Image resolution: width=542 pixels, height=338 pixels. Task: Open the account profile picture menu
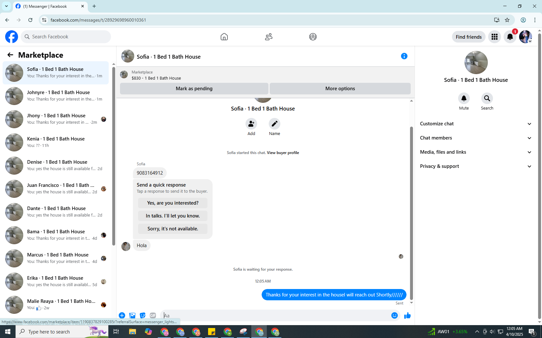click(526, 37)
